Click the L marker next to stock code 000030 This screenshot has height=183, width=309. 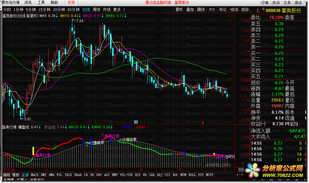[258, 11]
